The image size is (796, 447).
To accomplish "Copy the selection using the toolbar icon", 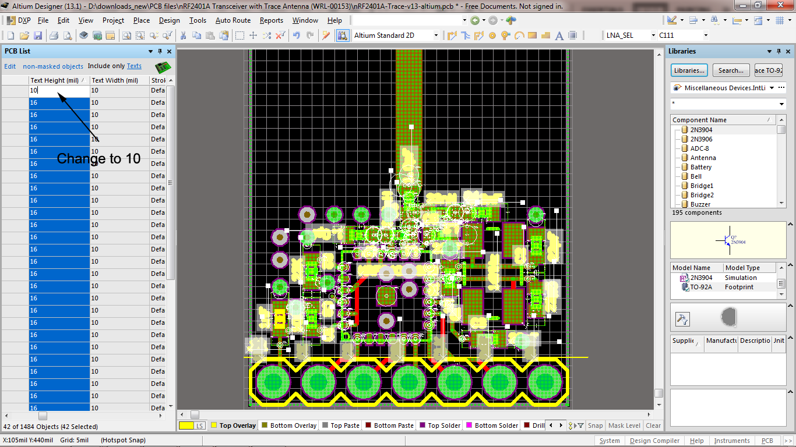I will [x=196, y=36].
